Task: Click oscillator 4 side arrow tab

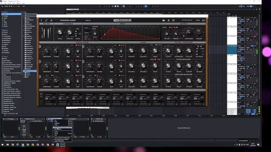Action: pos(83,46)
